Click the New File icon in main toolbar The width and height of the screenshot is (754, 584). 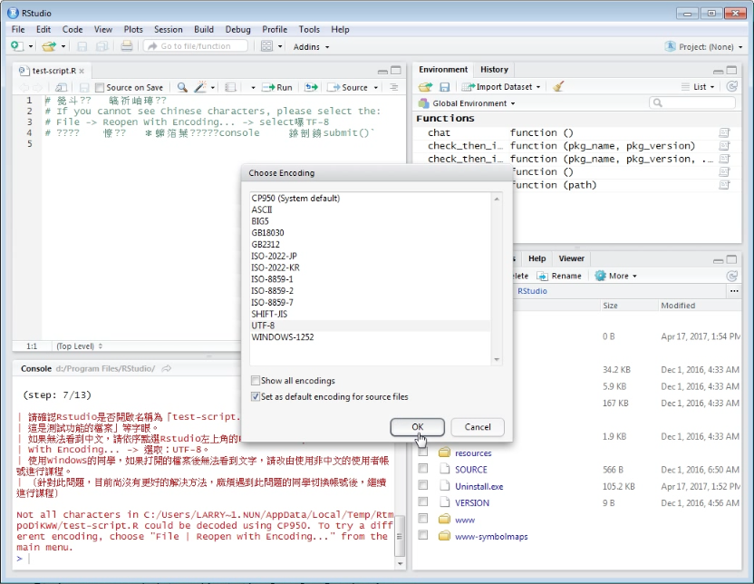click(x=17, y=46)
